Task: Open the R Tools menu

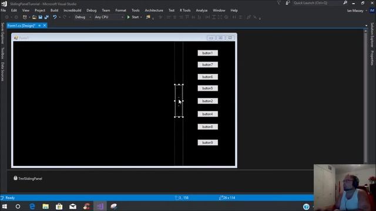Action: click(185, 11)
